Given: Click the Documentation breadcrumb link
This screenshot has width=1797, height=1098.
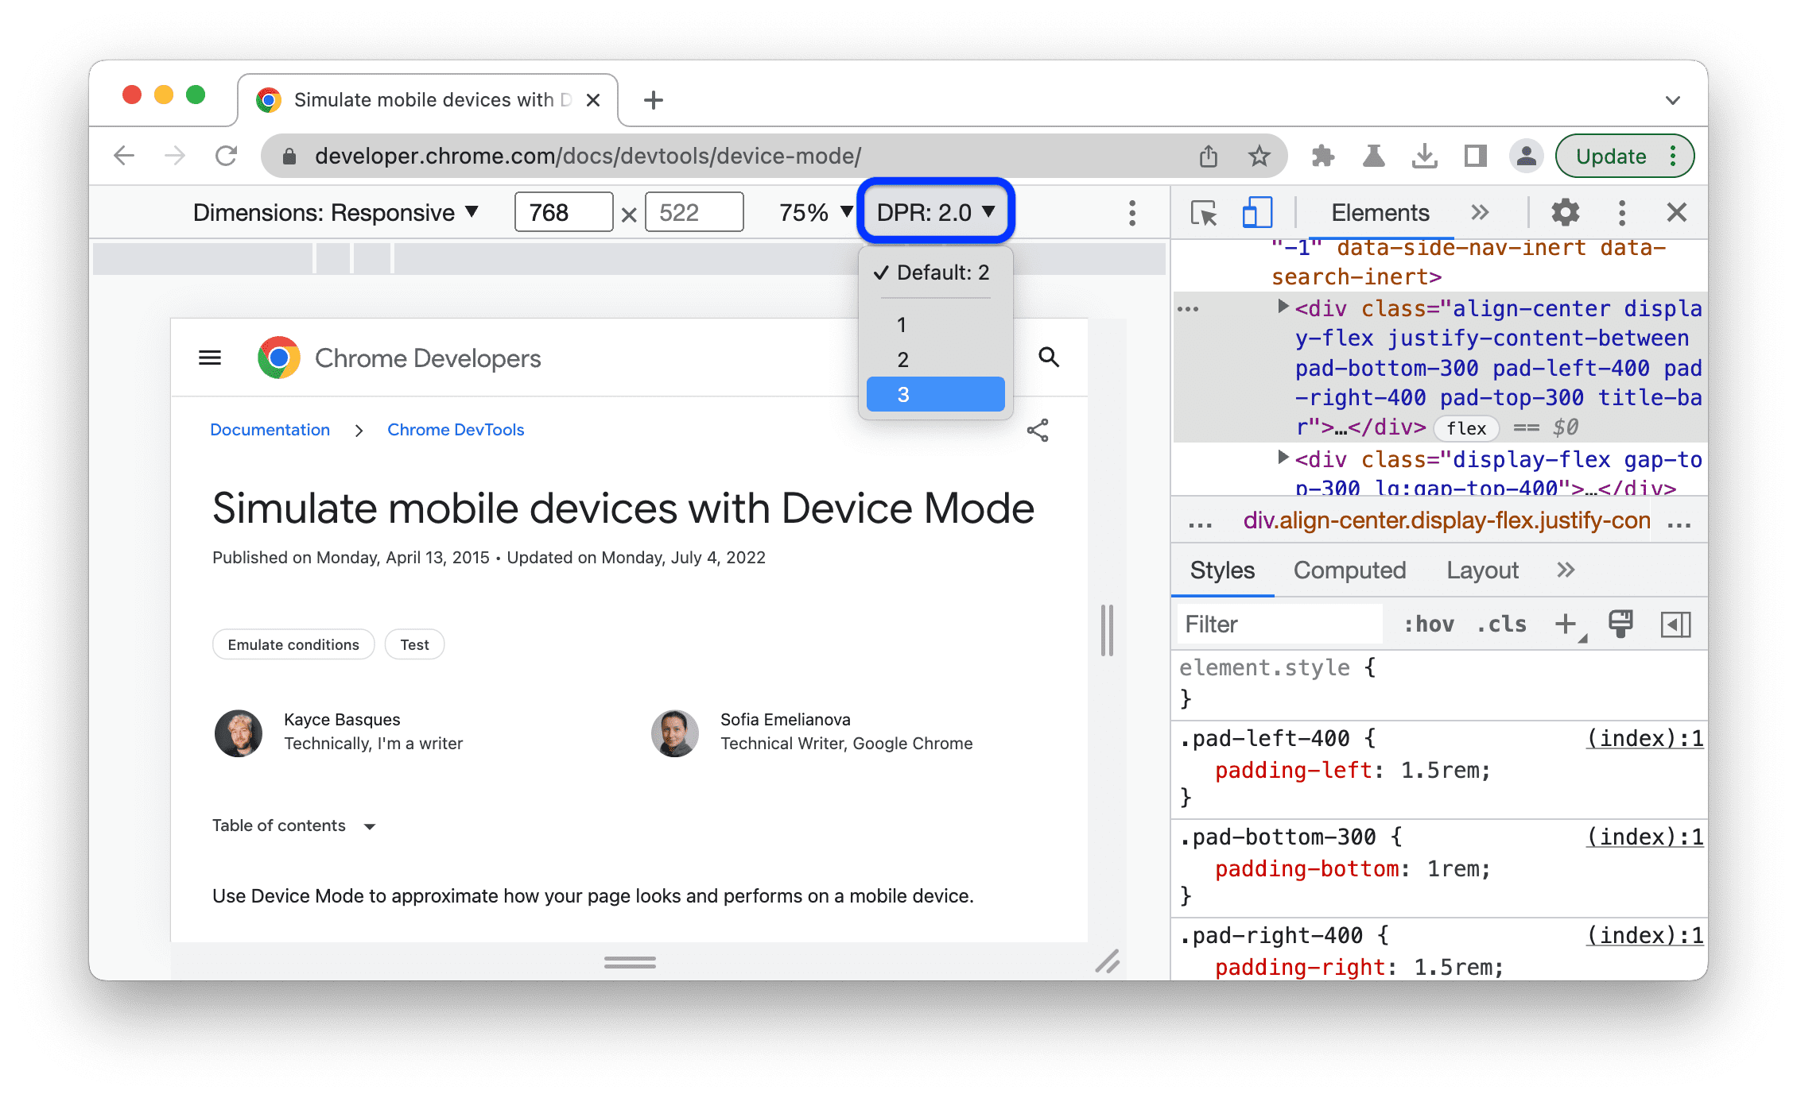Looking at the screenshot, I should click(x=268, y=430).
